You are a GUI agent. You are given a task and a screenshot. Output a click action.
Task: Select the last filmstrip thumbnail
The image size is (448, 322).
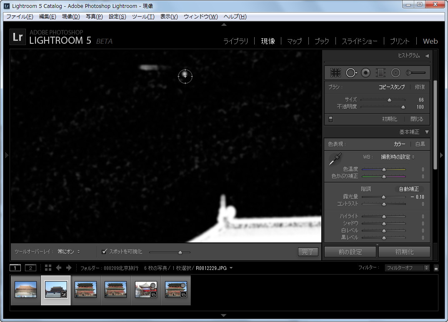176,290
